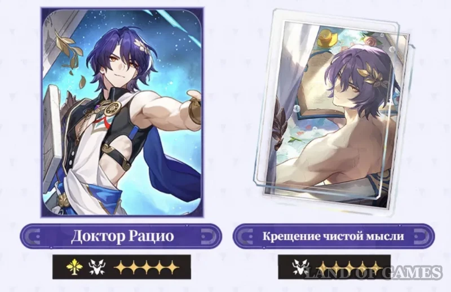The width and height of the screenshot is (451, 292).
Task: Click the yellow rubber duck in the light cone art
Action: tap(329, 37)
